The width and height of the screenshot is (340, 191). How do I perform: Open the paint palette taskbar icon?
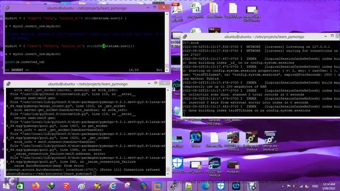82,186
